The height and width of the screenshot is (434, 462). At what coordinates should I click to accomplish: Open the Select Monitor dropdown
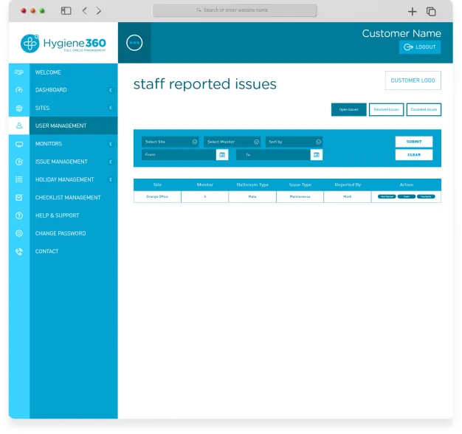click(x=232, y=142)
